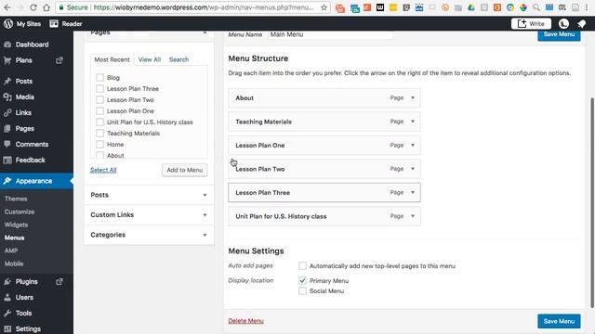Open Reader icon in top bar
Image resolution: width=595 pixels, height=334 pixels.
pos(54,23)
